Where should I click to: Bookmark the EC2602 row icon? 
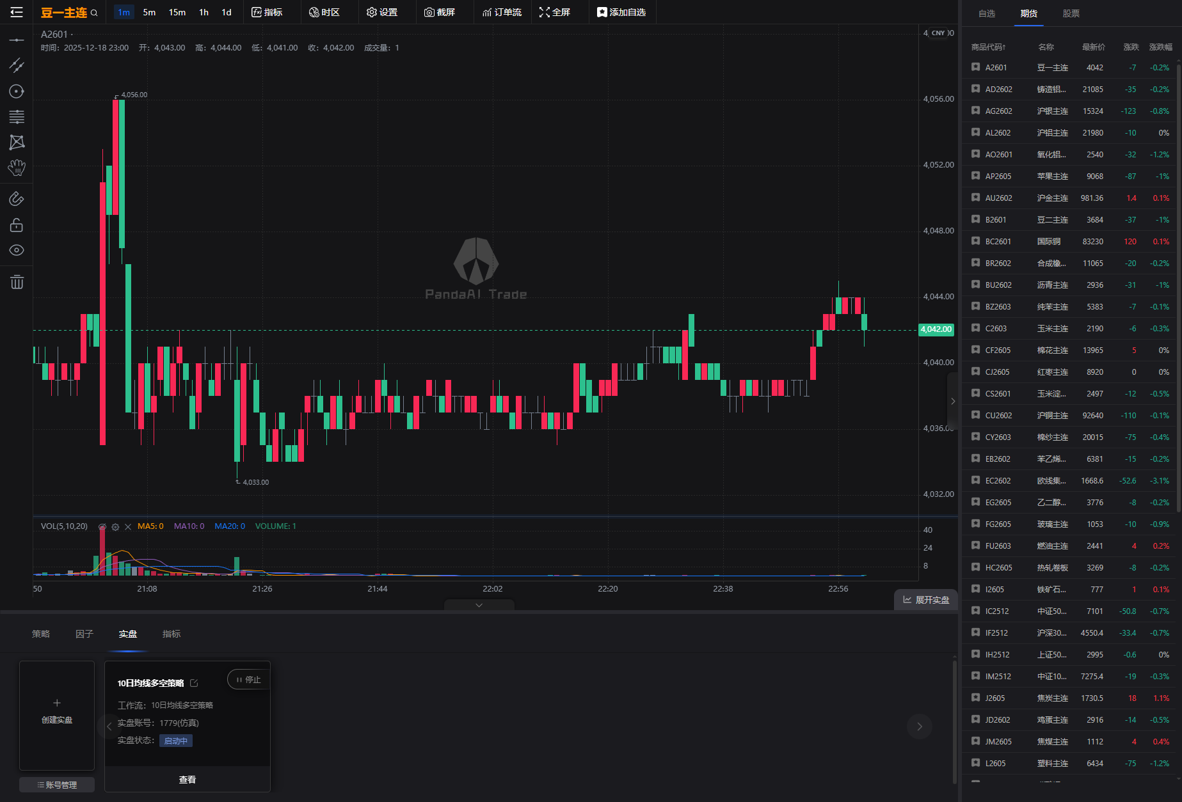[x=975, y=480]
